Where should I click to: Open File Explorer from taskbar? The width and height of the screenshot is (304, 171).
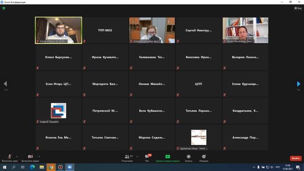pyautogui.click(x=42, y=167)
